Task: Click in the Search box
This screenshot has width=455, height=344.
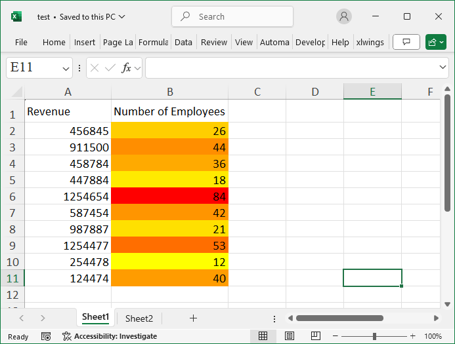Action: [x=232, y=16]
